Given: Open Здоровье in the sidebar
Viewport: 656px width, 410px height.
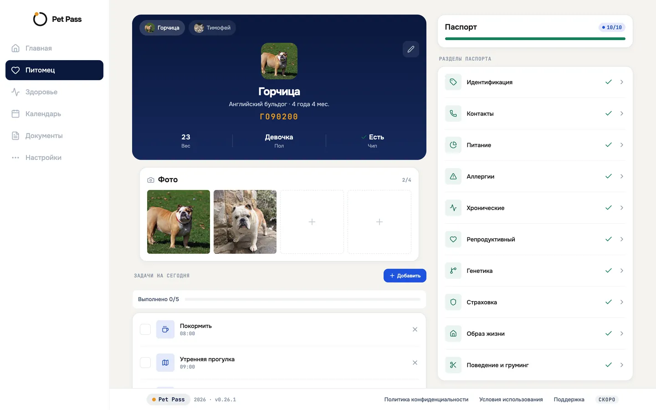Looking at the screenshot, I should (54, 92).
